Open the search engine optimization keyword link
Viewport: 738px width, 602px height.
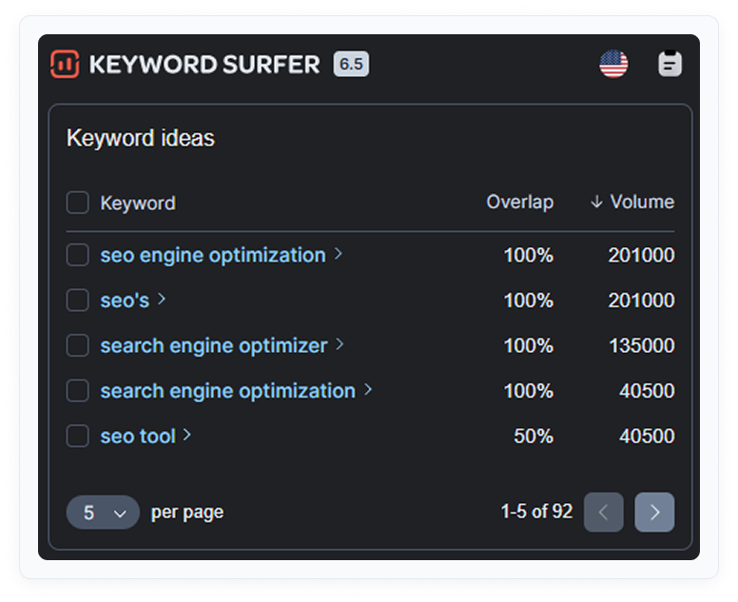[x=228, y=391]
